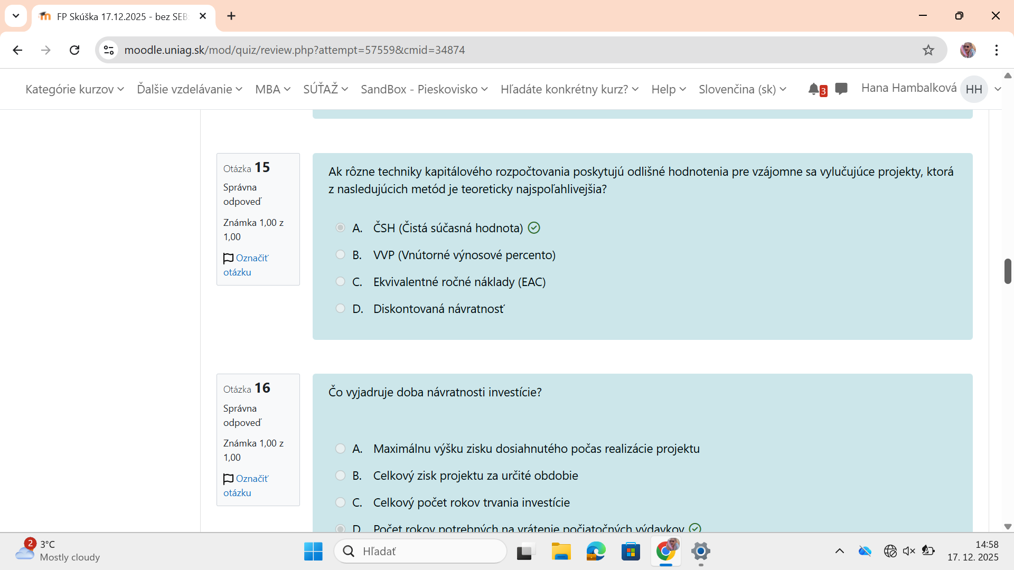This screenshot has height=570, width=1014.
Task: Open the messaging chat bubble icon
Action: pos(841,89)
